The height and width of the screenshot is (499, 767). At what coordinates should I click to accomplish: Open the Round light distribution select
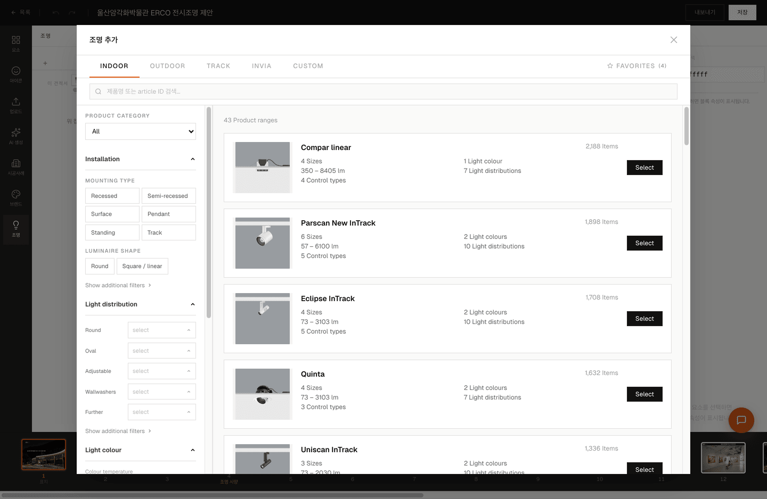coord(162,330)
